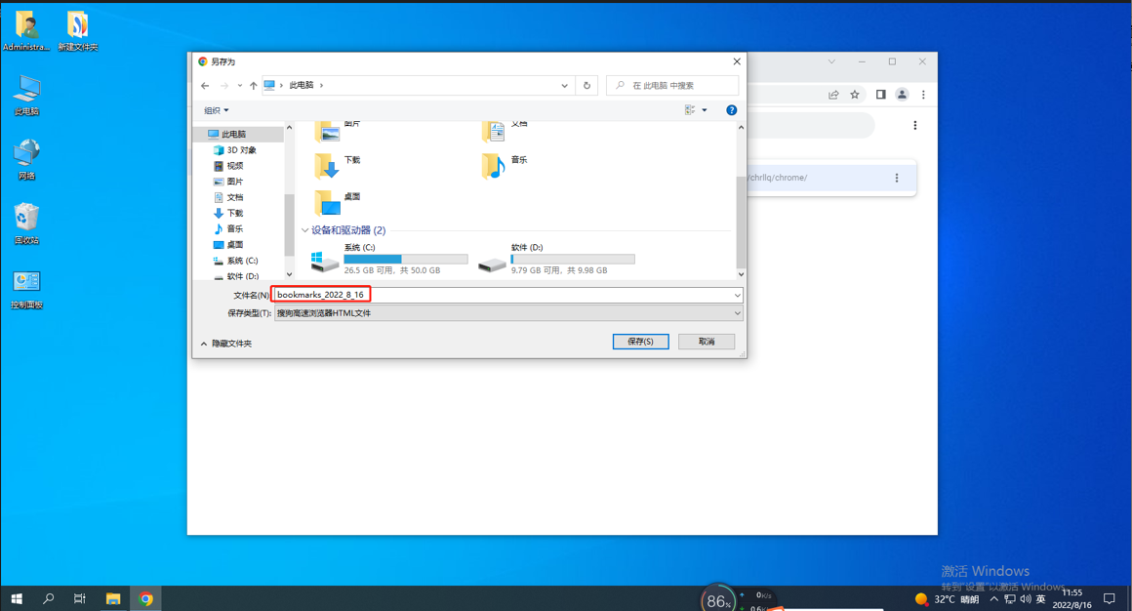Screen dimensions: 1132x611
Task: Select Desktop (桌面) in navigation tree
Action: (x=234, y=245)
